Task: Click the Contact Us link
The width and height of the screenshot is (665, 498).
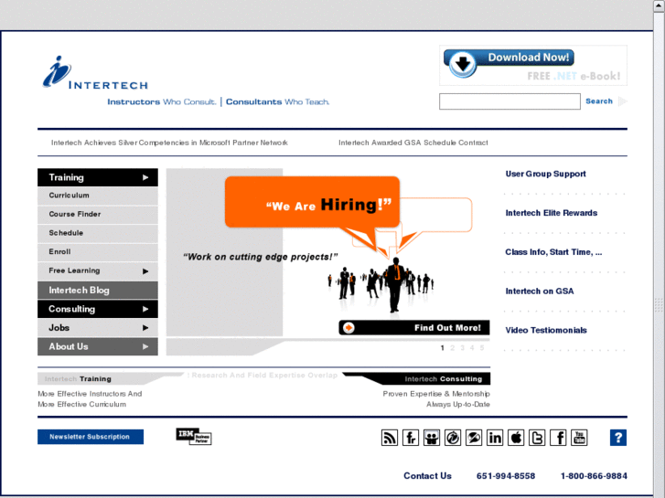Action: (427, 476)
